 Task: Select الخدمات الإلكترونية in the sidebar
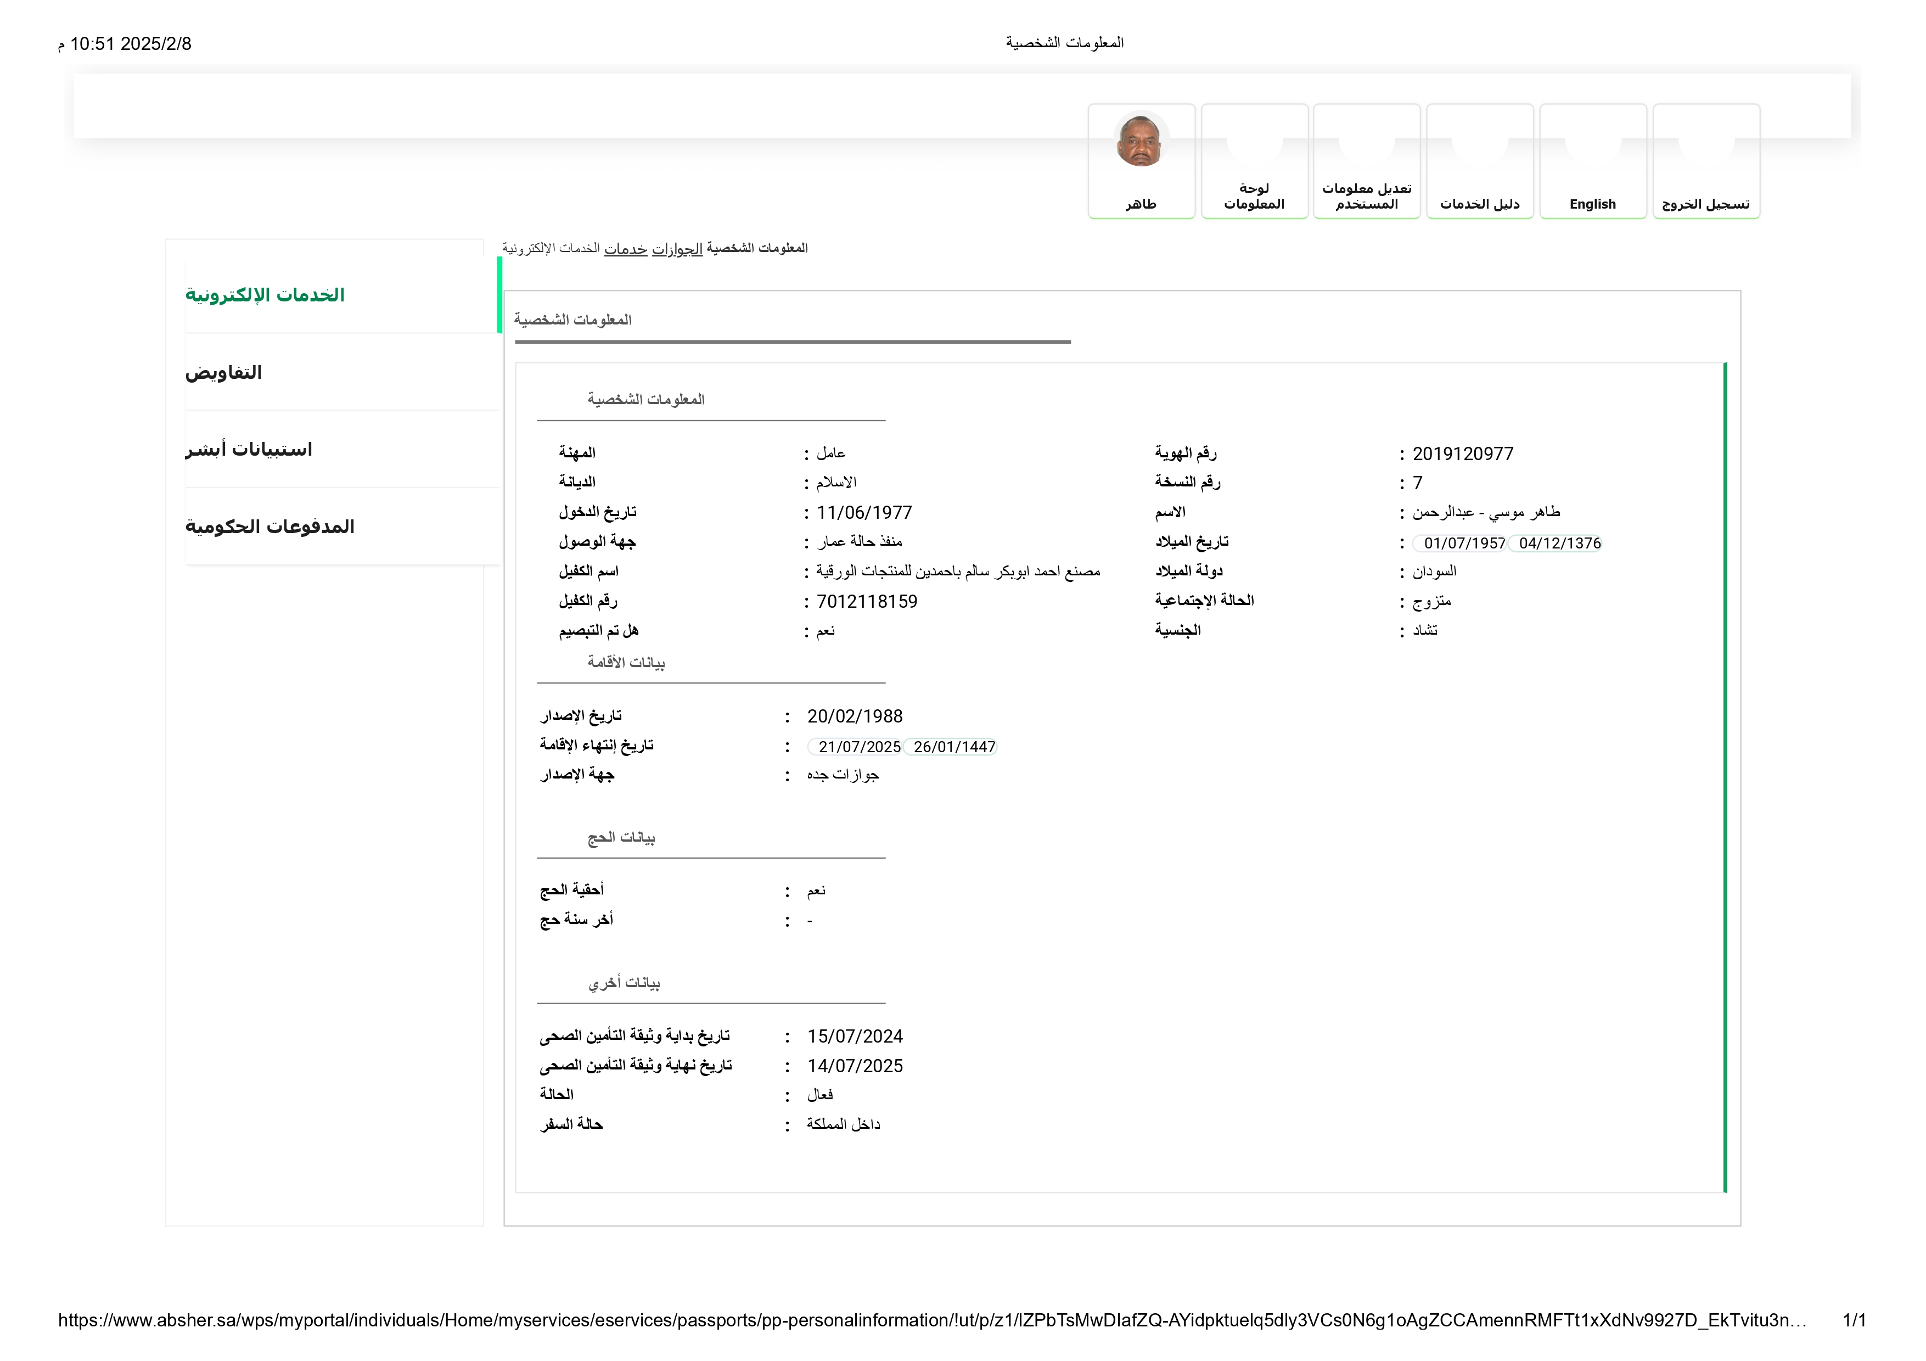(x=265, y=295)
